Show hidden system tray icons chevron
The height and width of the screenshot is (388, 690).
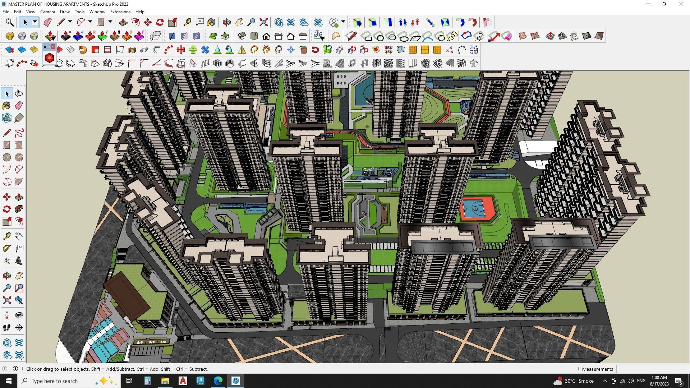coord(604,381)
